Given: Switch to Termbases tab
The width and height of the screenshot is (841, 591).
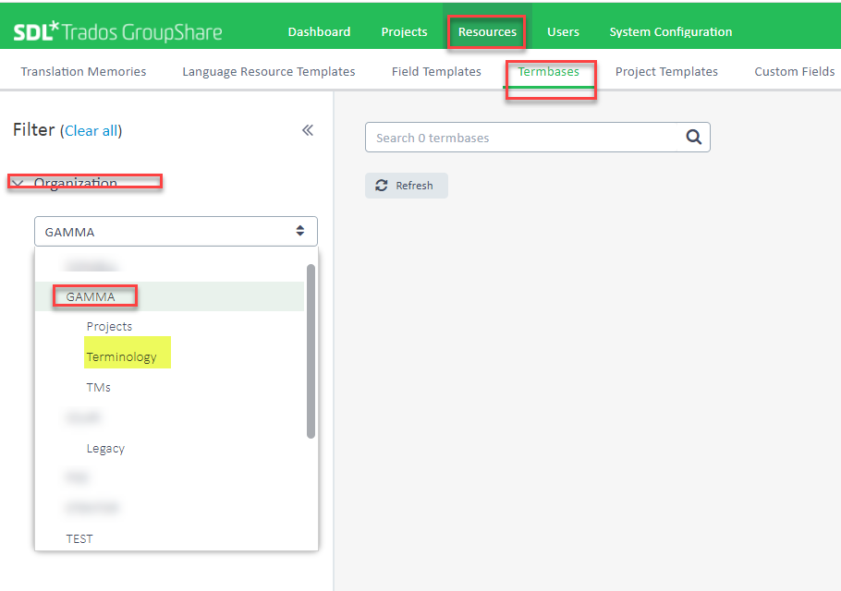Looking at the screenshot, I should click(548, 72).
